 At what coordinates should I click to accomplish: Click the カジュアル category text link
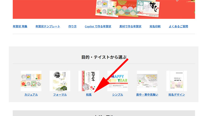tap(31, 95)
